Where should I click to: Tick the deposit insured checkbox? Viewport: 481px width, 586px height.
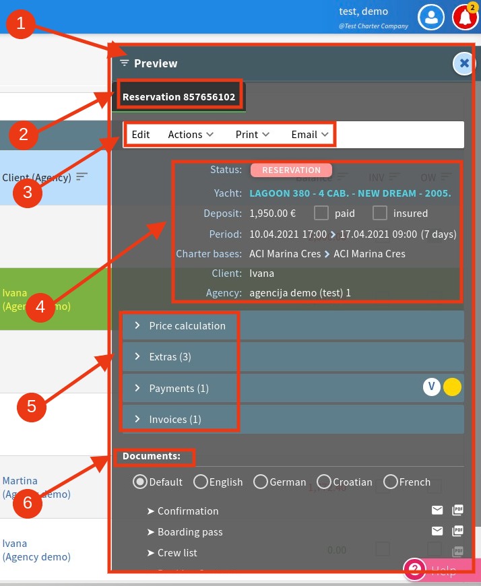(380, 213)
